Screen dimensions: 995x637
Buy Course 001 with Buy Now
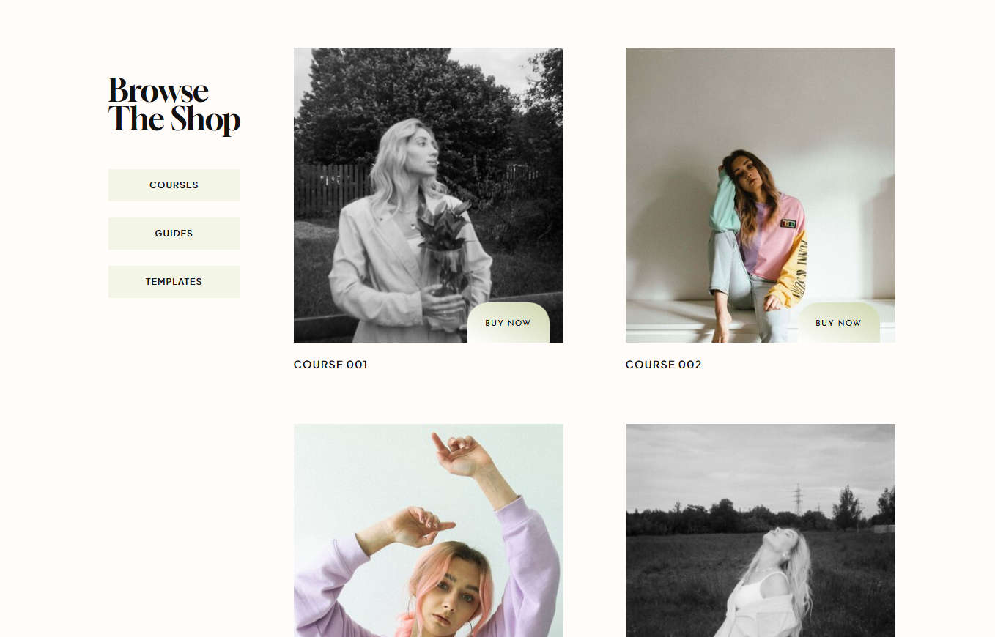click(x=508, y=323)
